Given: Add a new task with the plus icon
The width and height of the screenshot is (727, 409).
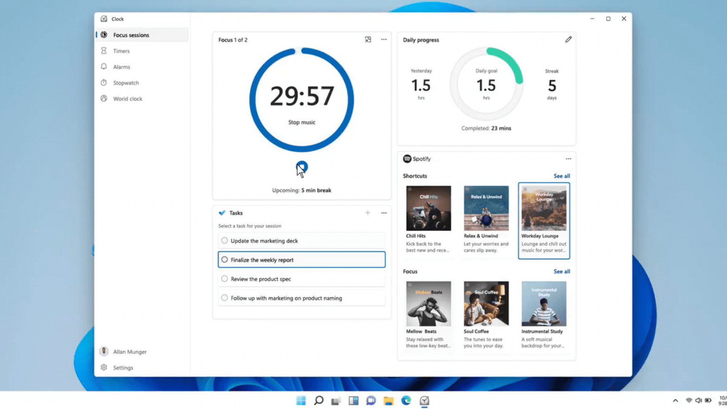Looking at the screenshot, I should tap(367, 213).
